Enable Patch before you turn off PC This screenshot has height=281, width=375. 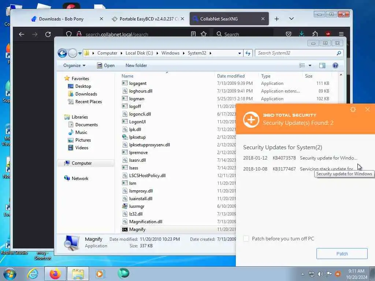[246, 239]
